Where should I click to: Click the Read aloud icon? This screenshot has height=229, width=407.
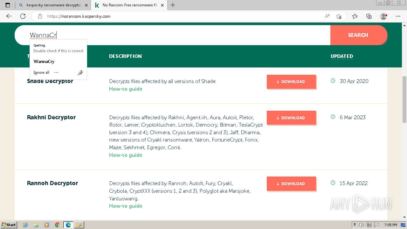(327, 16)
